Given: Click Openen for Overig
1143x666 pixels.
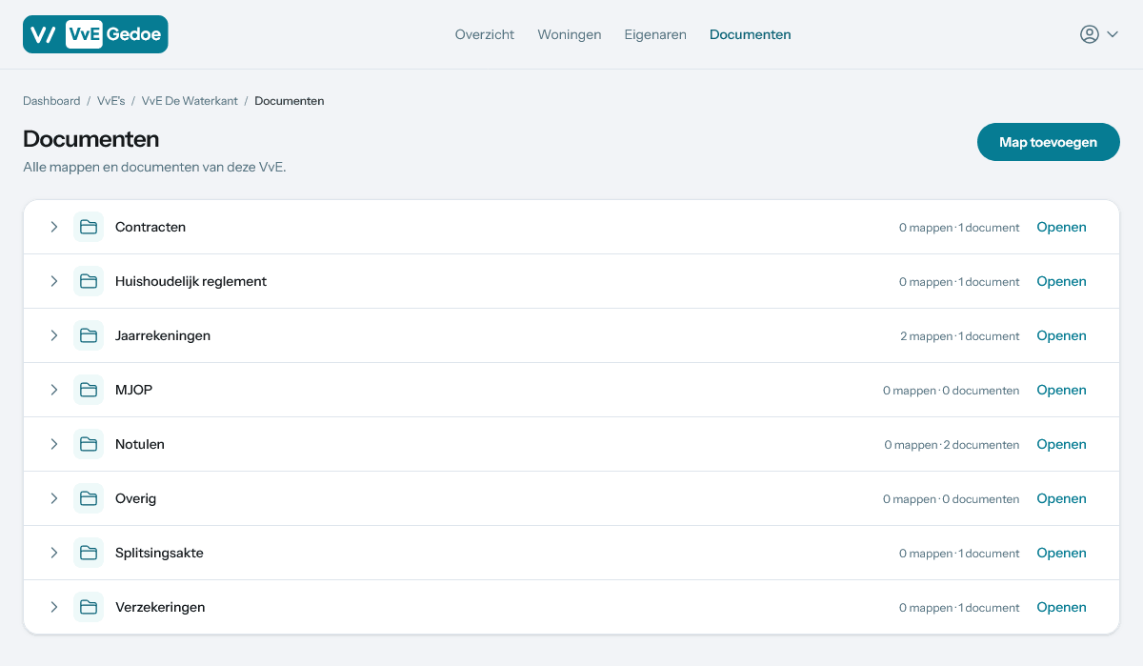Looking at the screenshot, I should tap(1061, 498).
